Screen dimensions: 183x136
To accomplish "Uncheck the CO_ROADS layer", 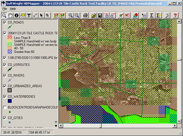I will [x=5, y=22].
